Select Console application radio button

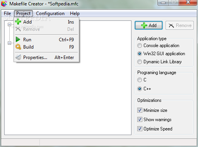(140, 46)
